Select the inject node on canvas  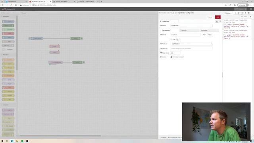pos(37,39)
